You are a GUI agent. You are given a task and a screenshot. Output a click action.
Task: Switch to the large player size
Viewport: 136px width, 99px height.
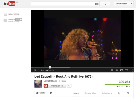click(126, 70)
